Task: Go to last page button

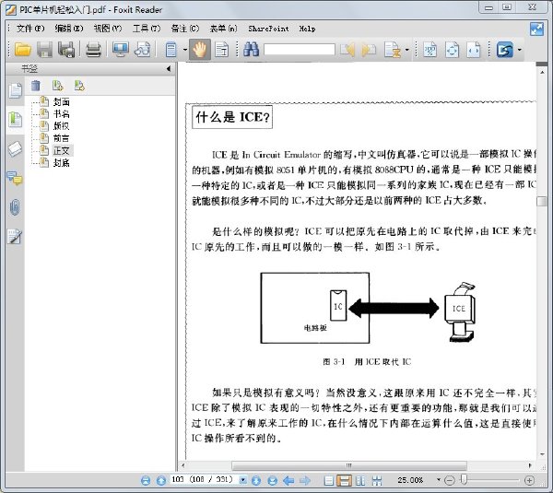Action: click(272, 480)
